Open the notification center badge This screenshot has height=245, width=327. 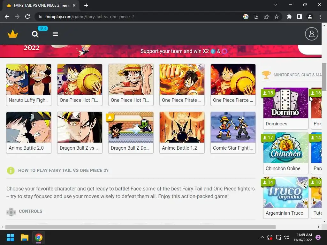[x=318, y=237]
